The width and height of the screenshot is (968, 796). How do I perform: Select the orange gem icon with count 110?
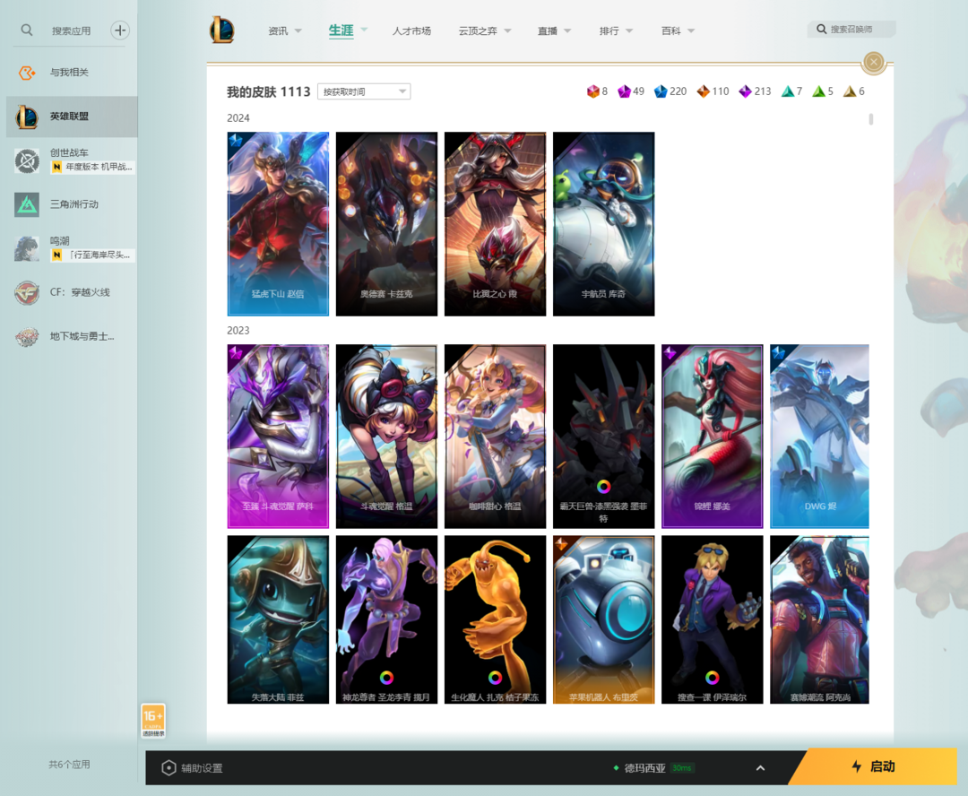[x=704, y=91]
